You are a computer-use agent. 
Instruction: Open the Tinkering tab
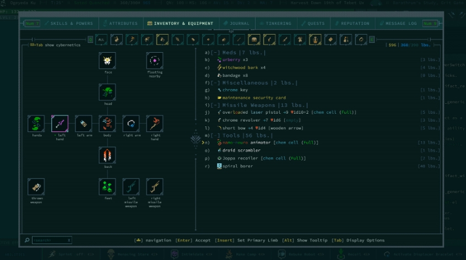(275, 24)
